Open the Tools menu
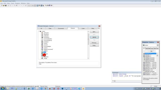 pos(12,3)
